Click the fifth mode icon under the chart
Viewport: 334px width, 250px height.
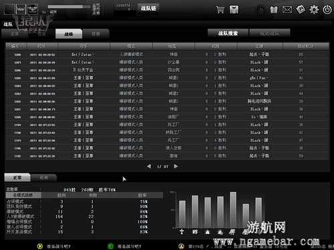coord(232,232)
